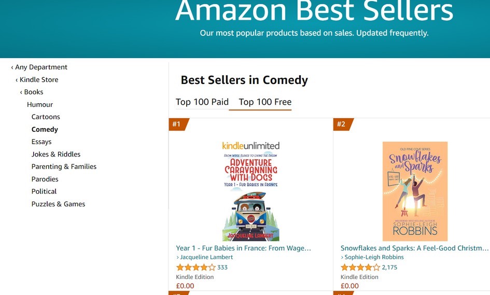Switch to the Top 100 Paid tab

[202, 102]
